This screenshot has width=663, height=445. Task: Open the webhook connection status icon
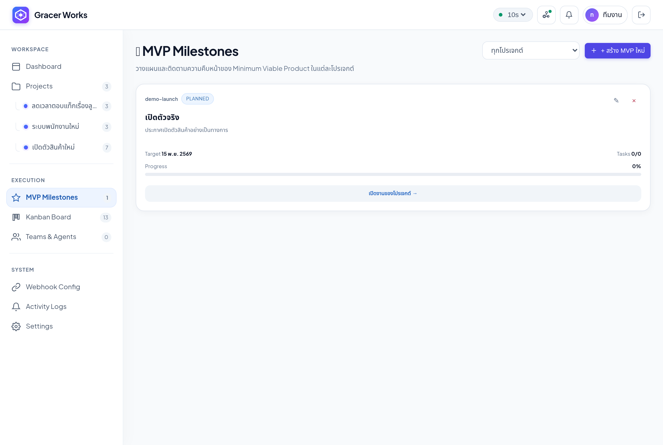[546, 15]
